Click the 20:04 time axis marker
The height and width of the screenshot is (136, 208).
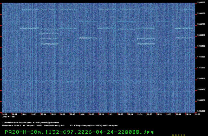[x=43, y=114]
